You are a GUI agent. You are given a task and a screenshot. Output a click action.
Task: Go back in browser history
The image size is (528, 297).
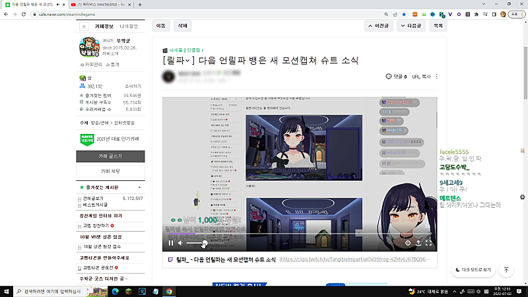[x=6, y=14]
